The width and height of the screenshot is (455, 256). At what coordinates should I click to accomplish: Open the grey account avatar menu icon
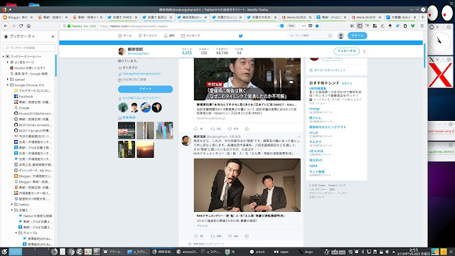pos(341,36)
